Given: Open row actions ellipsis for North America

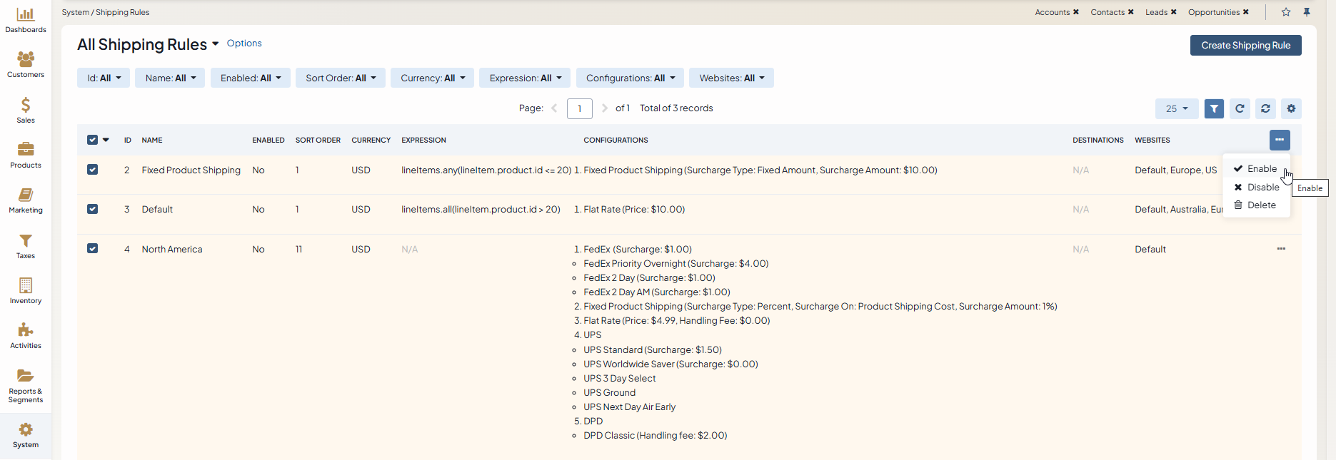Looking at the screenshot, I should [1281, 249].
